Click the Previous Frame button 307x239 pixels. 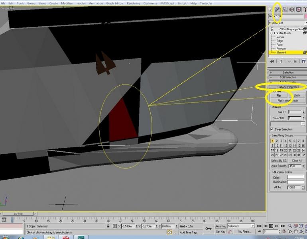click(266, 226)
